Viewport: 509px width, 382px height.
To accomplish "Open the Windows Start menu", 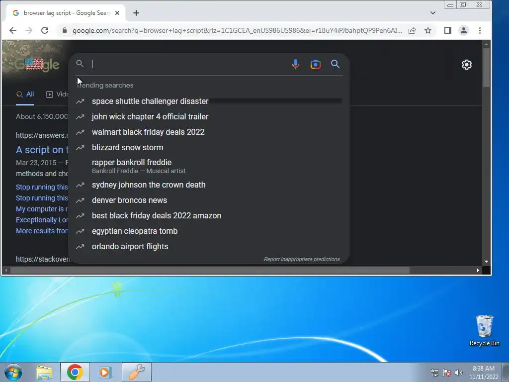I will (x=13, y=372).
